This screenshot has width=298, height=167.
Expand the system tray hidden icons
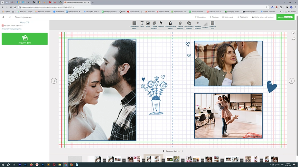click(x=270, y=165)
